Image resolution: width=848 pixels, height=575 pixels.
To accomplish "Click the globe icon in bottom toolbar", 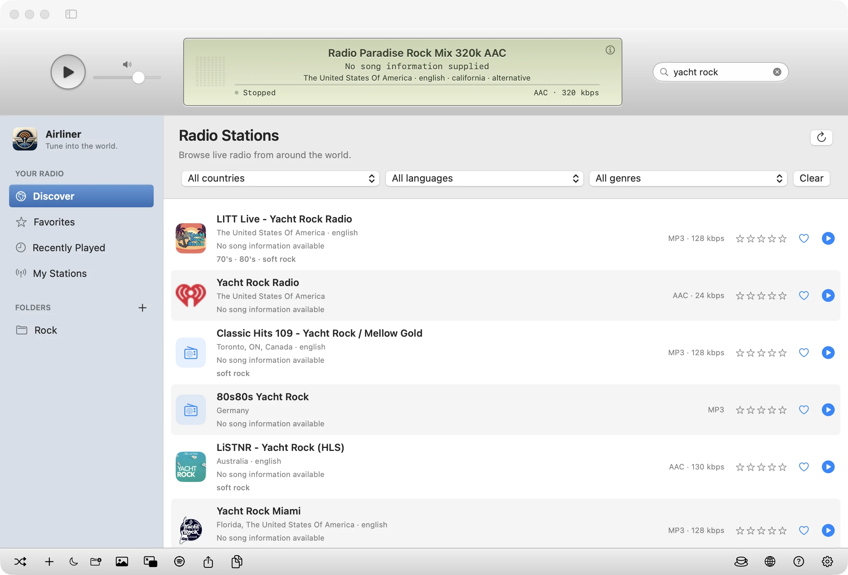I will (x=770, y=561).
